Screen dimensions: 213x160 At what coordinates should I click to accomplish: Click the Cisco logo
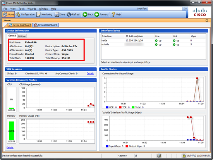point(200,12)
